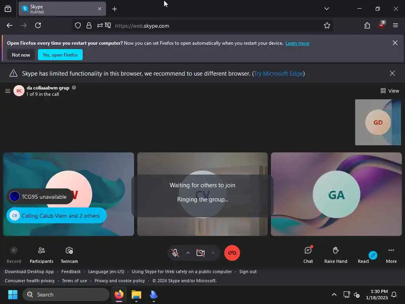Open Terms of use link
The image size is (405, 304).
(74, 281)
